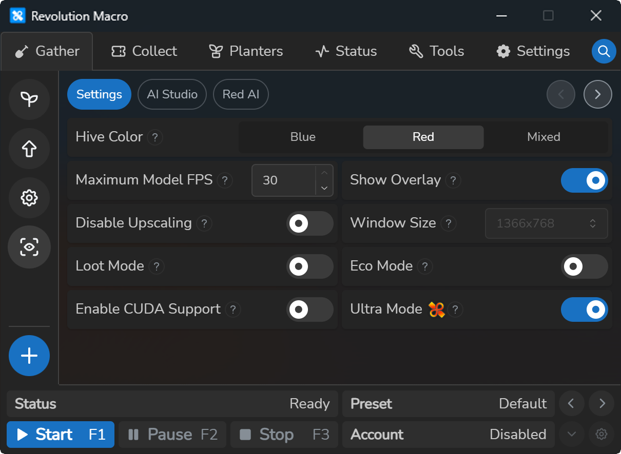Toggle Ultra Mode switch off

tap(585, 309)
